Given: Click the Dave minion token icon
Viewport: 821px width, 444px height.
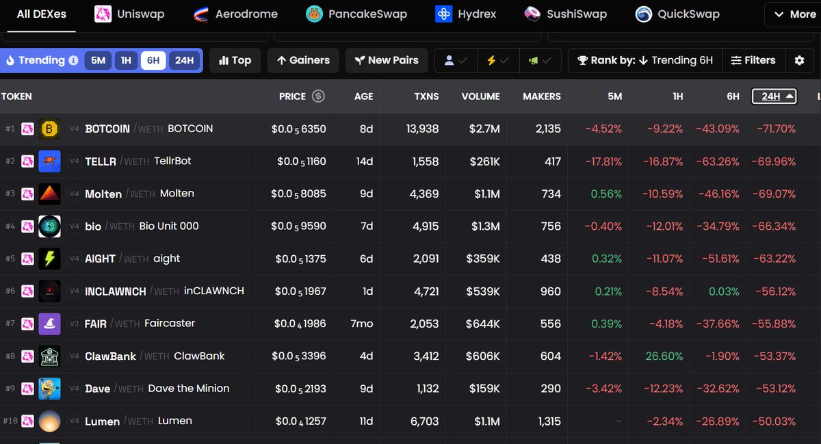Looking at the screenshot, I should pyautogui.click(x=49, y=389).
